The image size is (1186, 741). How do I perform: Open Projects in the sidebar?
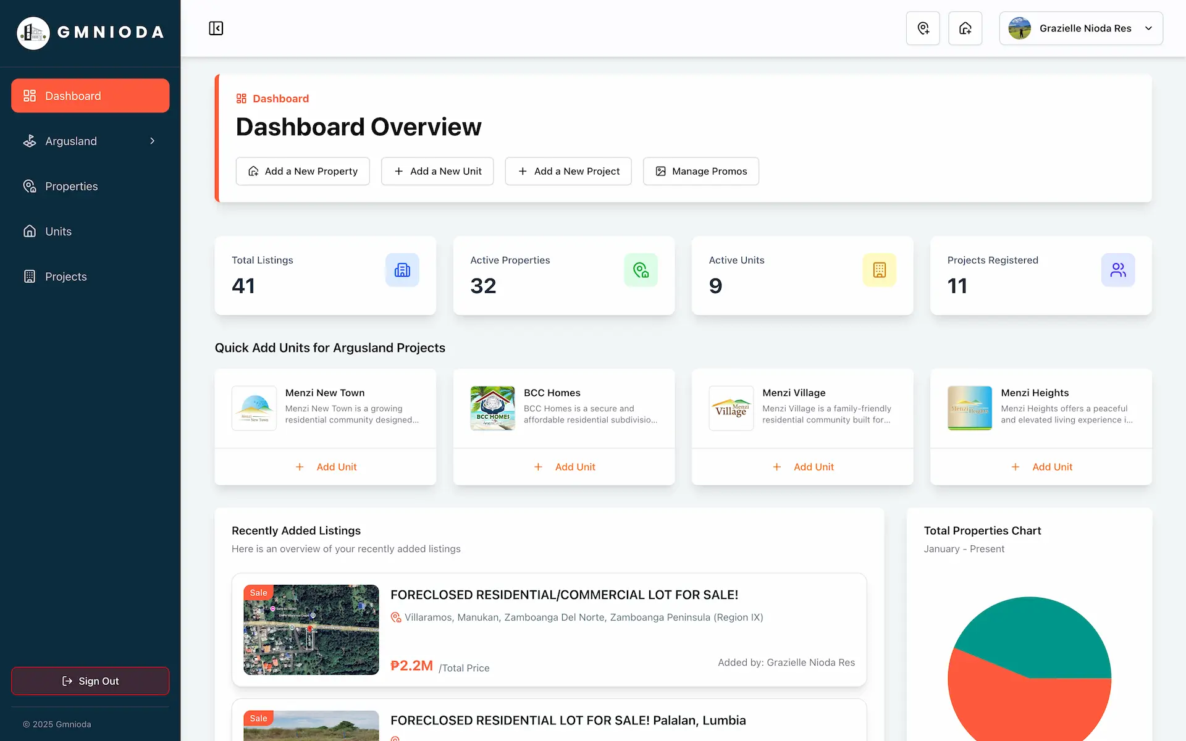(90, 277)
